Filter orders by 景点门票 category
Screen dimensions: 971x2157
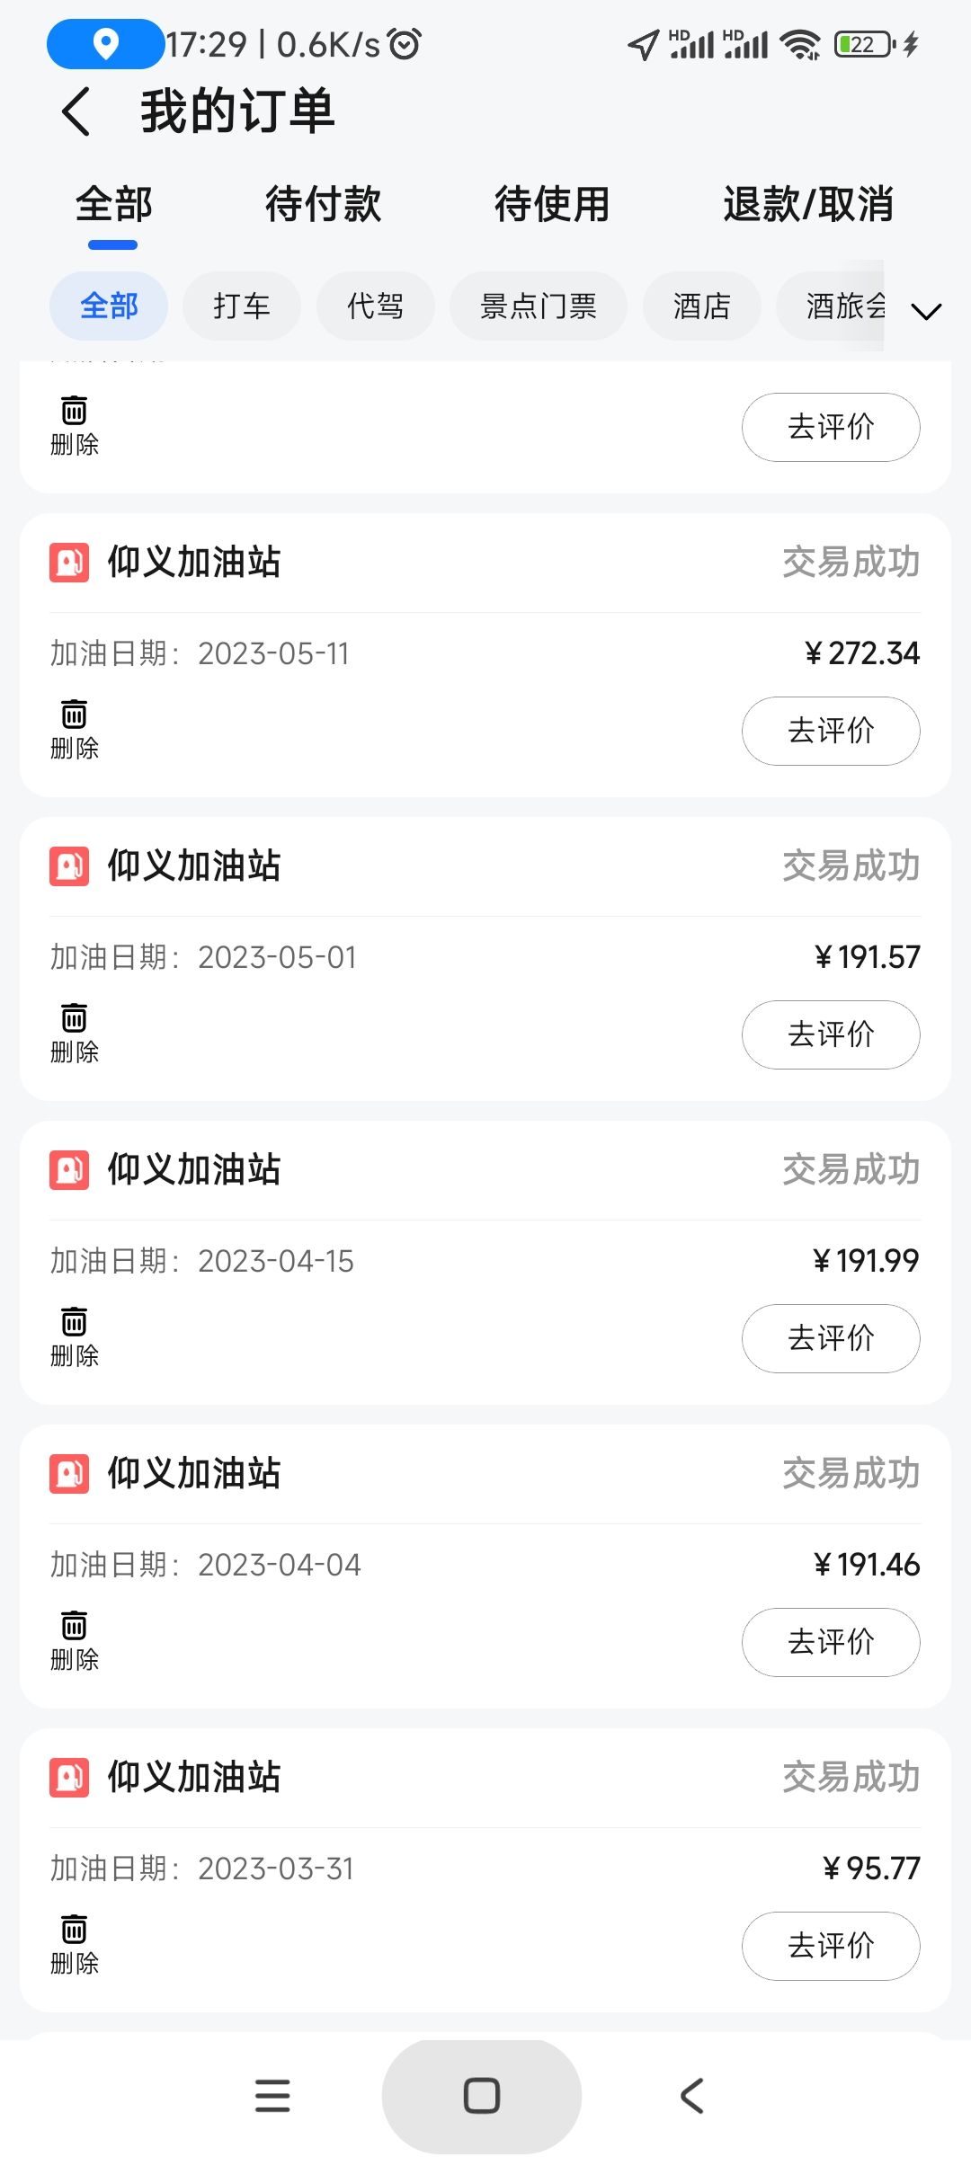coord(538,306)
